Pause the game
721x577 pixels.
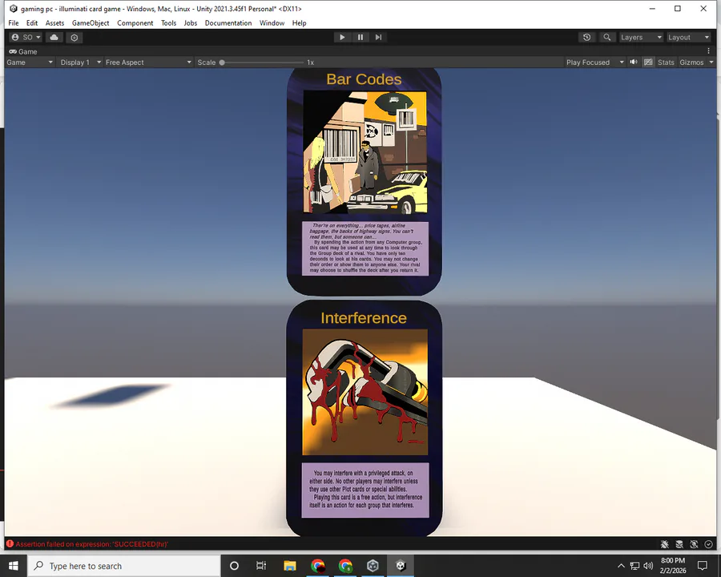(360, 38)
